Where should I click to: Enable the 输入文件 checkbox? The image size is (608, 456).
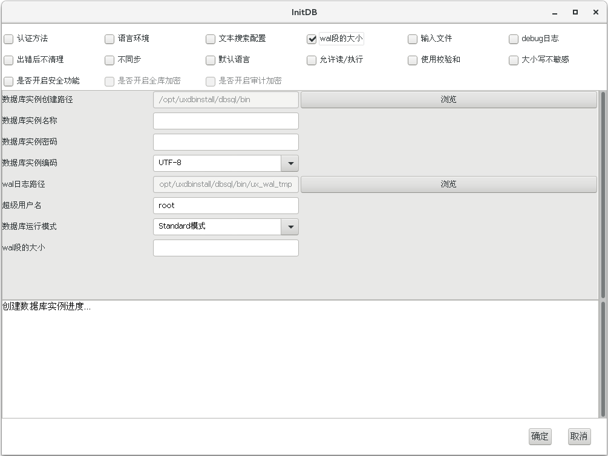pos(413,39)
